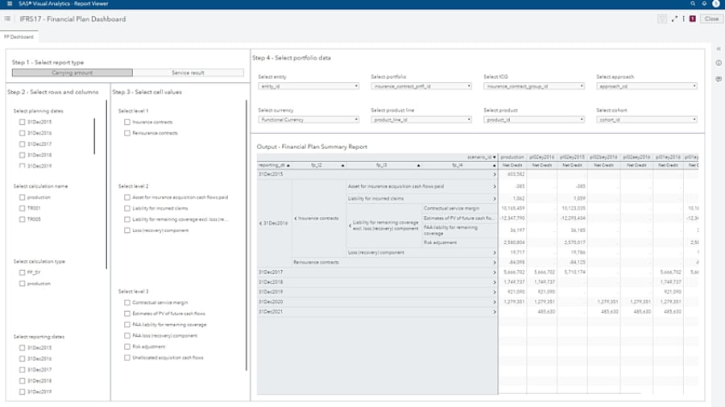Click the Step 2 panel vertical scrollbar
The height and width of the screenshot is (407, 725).
point(106,185)
